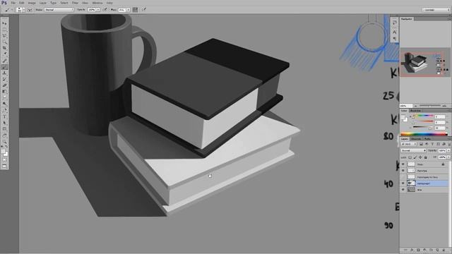Toggle lock image pixels
The width and height of the screenshot is (452, 254).
coord(415,157)
